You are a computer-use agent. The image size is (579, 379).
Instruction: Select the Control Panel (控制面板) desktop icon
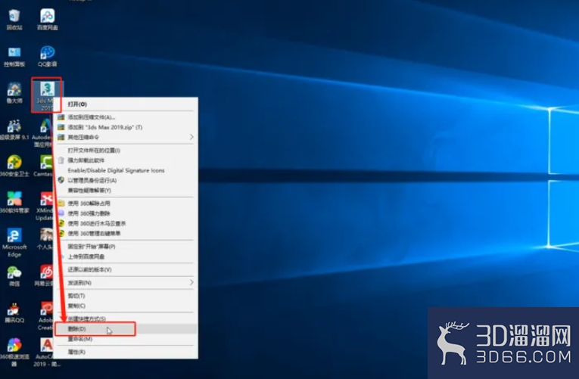[x=14, y=57]
